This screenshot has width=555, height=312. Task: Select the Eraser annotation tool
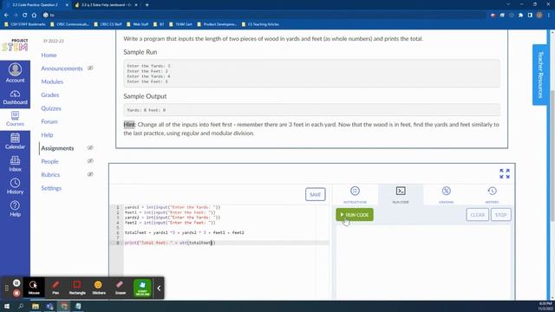click(121, 287)
